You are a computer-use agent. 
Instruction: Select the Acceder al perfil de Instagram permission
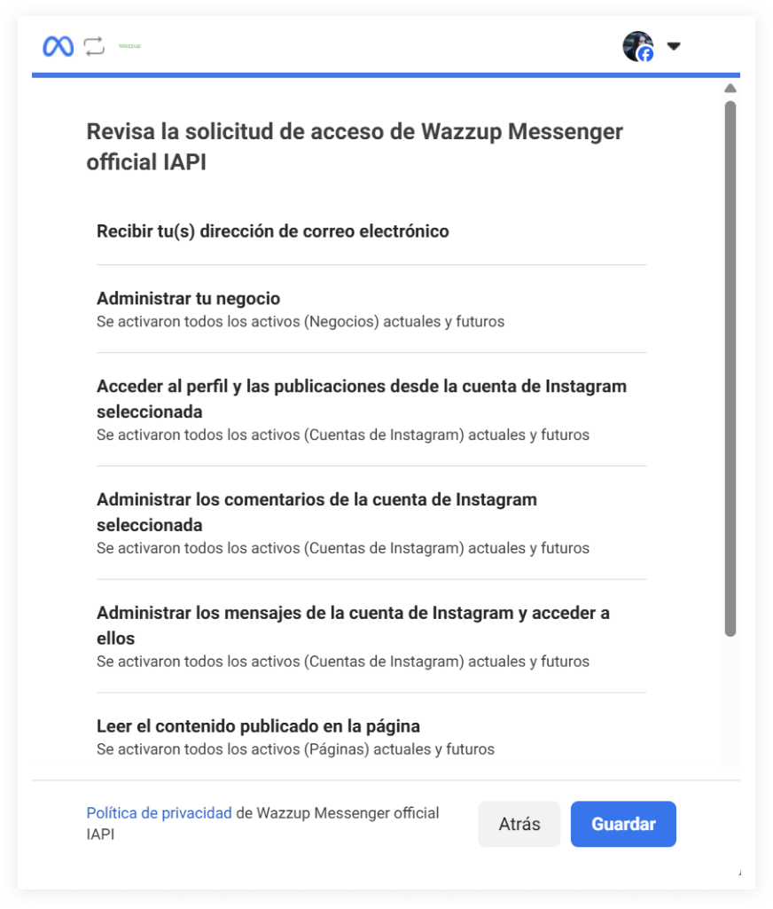pyautogui.click(x=362, y=398)
